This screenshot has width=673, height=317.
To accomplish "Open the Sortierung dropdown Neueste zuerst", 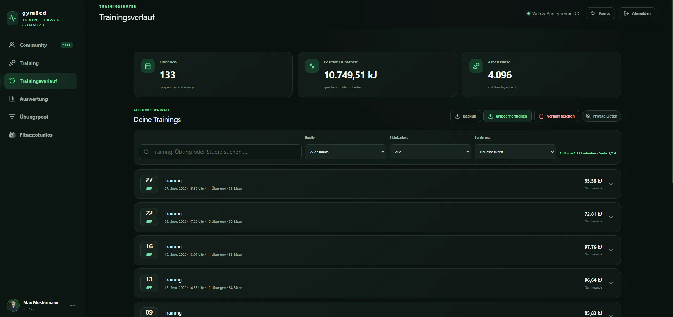I will (x=515, y=152).
